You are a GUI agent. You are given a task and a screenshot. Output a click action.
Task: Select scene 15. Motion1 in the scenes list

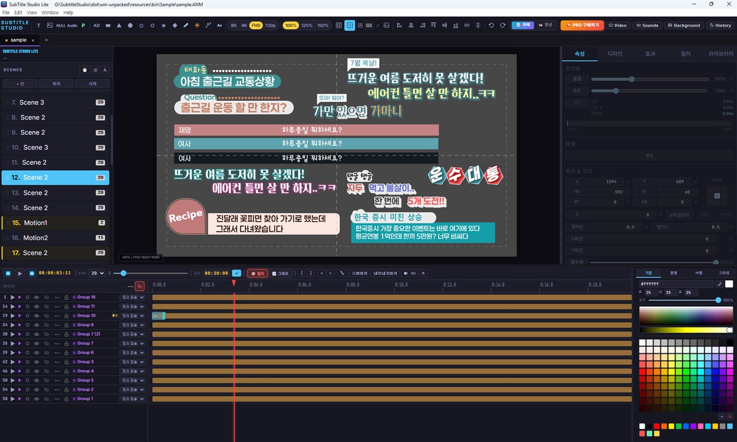[x=56, y=223]
